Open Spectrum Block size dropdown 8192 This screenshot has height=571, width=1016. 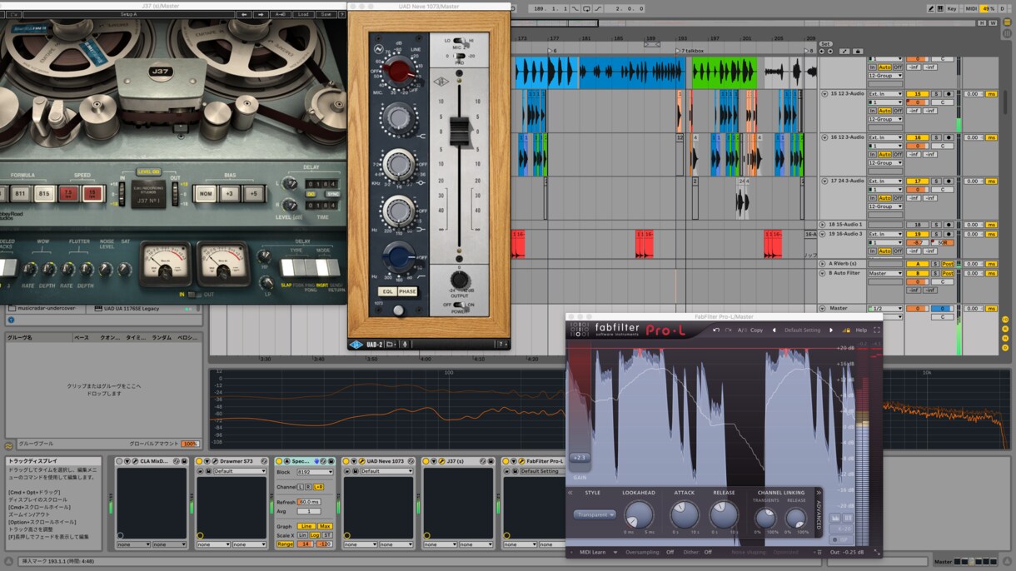(316, 472)
